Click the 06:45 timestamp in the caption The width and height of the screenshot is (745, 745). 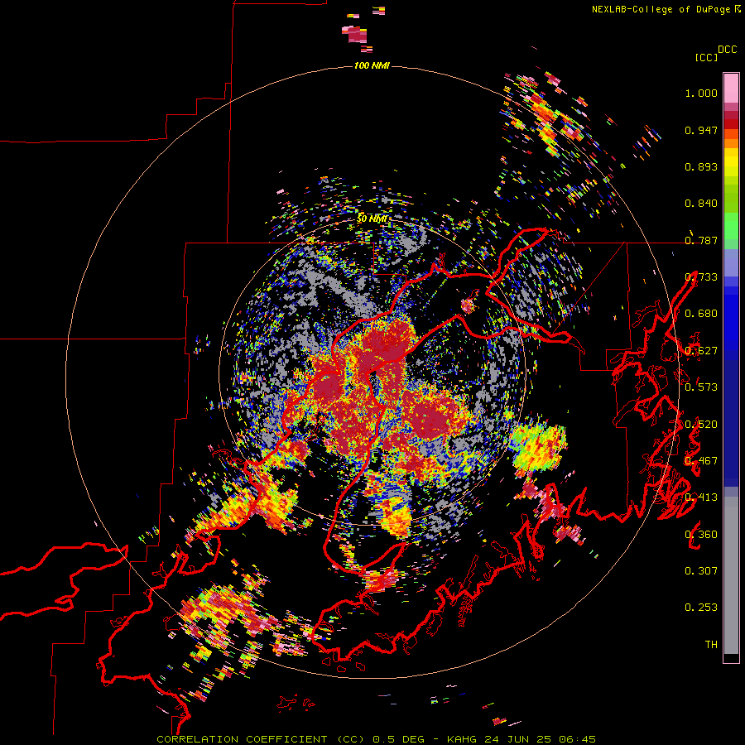click(x=577, y=739)
